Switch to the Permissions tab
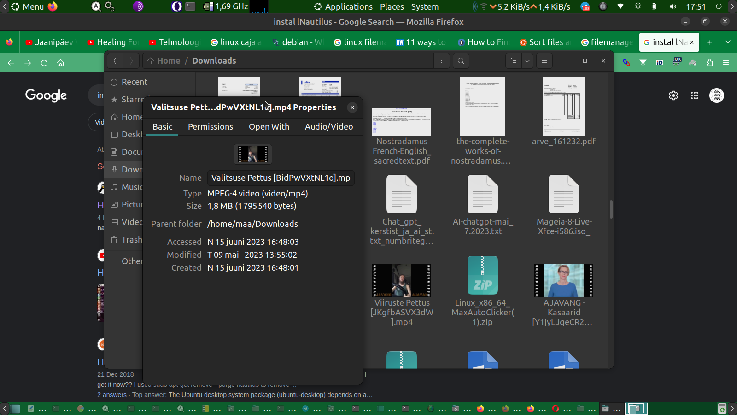The image size is (737, 415). (x=211, y=127)
